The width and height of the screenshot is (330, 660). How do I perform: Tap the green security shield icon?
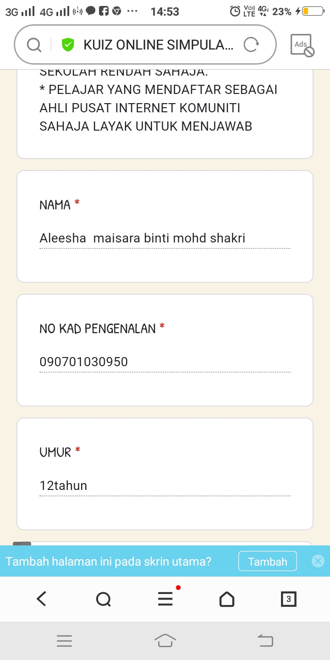[x=68, y=45]
